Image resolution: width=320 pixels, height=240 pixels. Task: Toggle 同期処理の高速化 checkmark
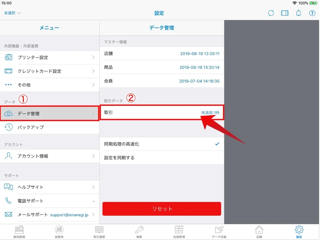coord(217,144)
